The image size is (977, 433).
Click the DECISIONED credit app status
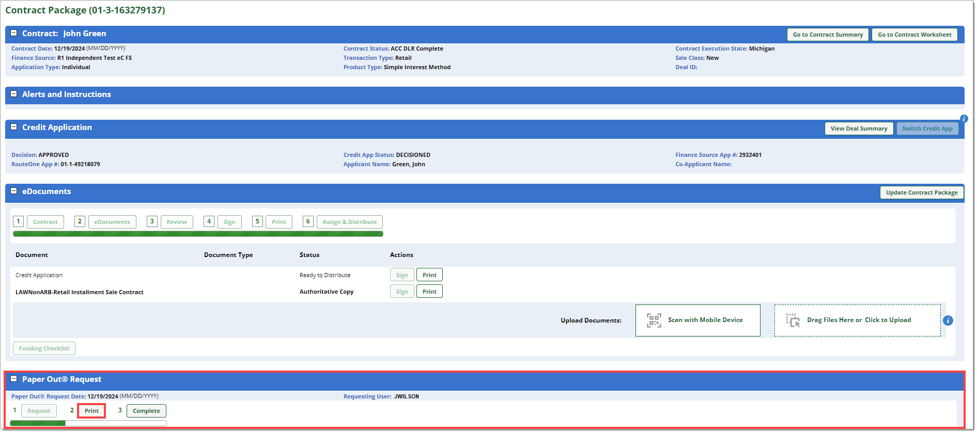(x=413, y=155)
